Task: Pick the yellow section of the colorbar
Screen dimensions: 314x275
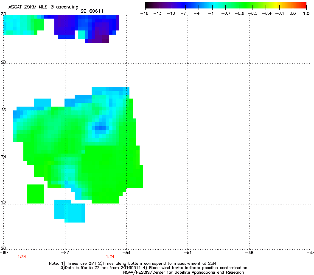Action: (276, 5)
